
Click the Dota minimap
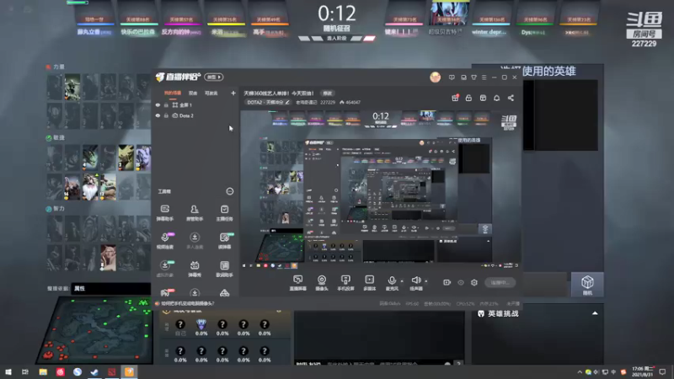point(95,330)
